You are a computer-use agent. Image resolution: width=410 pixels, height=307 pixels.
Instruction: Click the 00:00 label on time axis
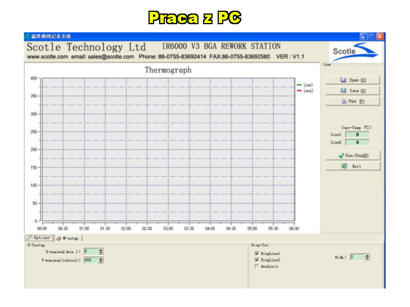[x=42, y=228]
